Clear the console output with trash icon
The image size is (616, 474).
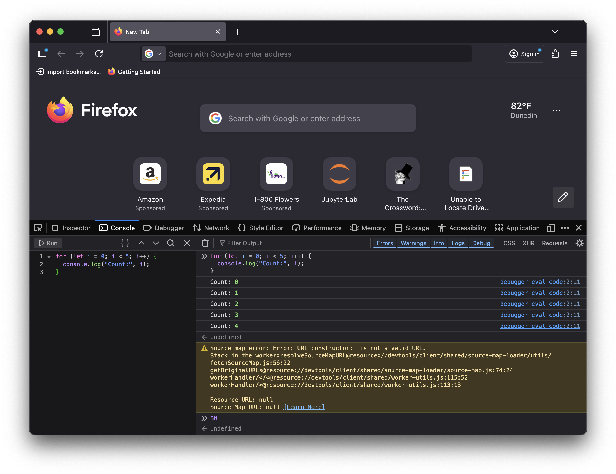point(205,243)
